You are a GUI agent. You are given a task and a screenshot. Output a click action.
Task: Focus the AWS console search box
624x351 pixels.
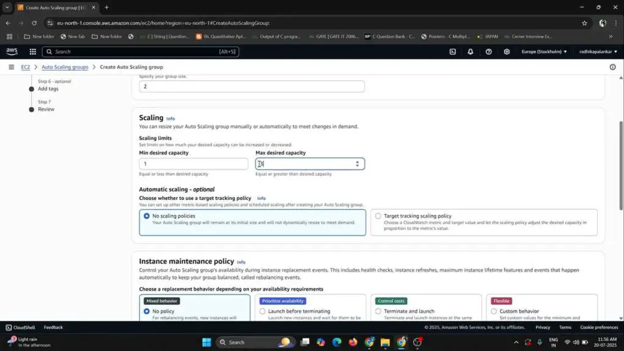click(141, 51)
